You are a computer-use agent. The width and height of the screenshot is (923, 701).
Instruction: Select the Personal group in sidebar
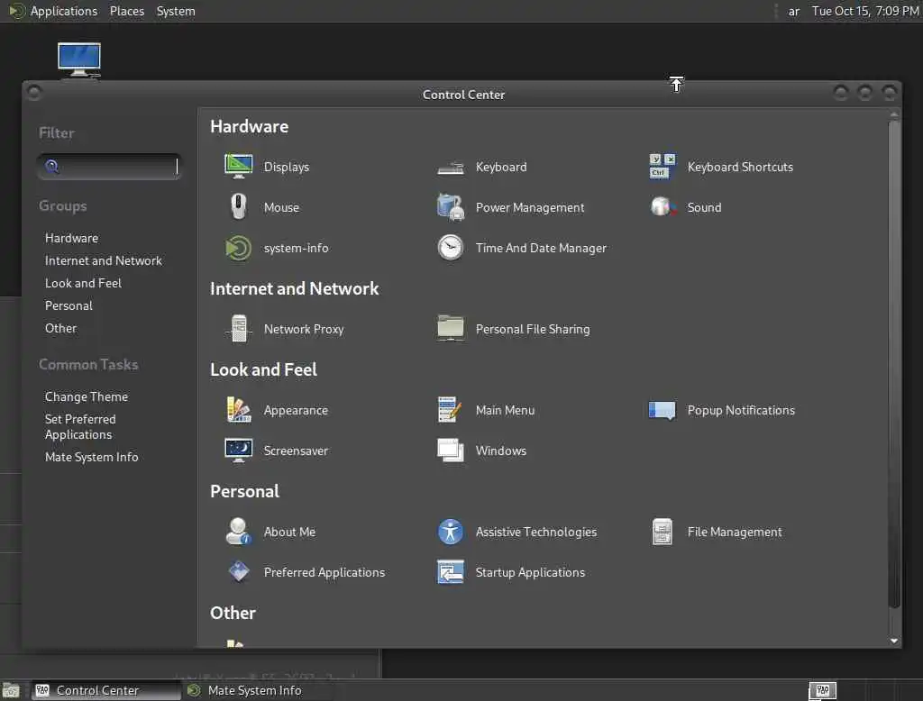69,305
